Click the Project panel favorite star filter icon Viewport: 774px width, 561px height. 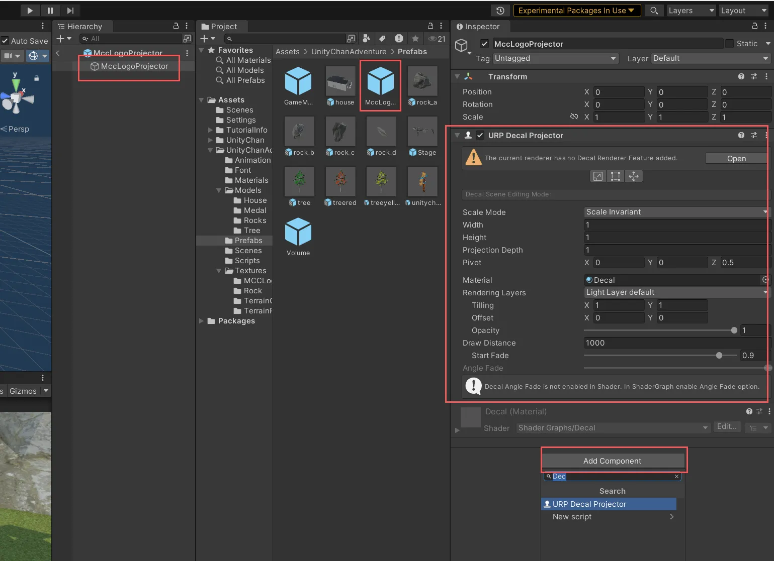tap(415, 39)
